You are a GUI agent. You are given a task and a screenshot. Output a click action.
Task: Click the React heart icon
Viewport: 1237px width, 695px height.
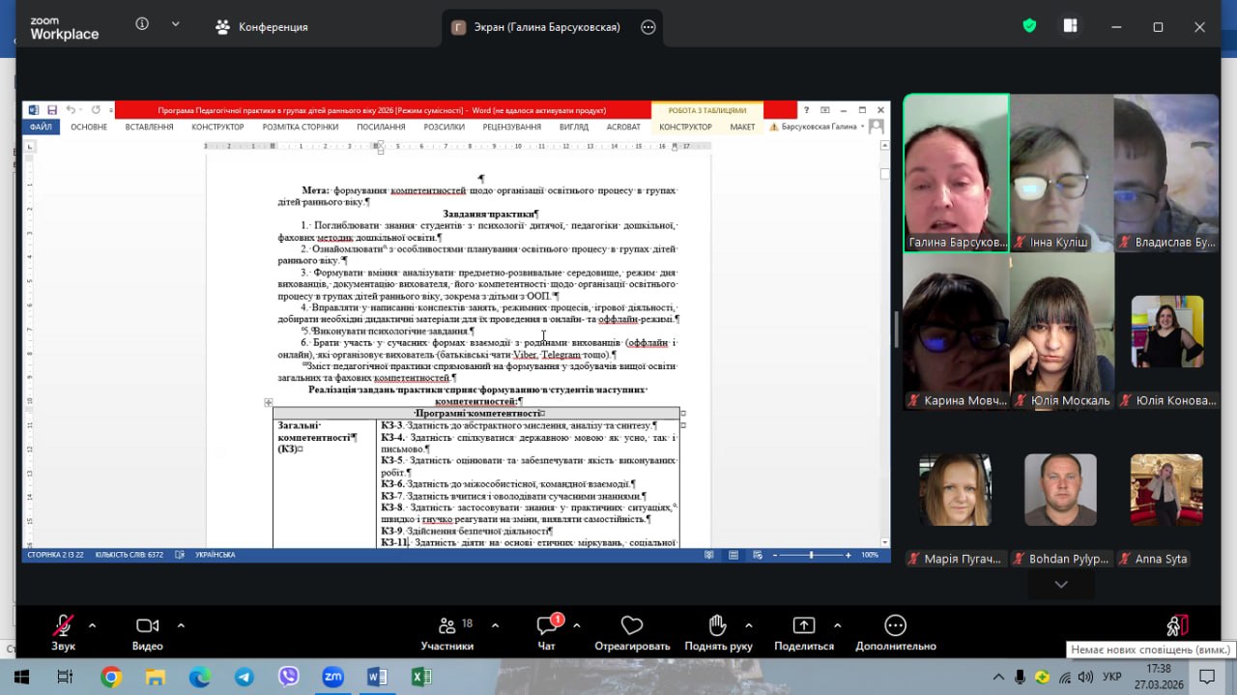click(632, 626)
